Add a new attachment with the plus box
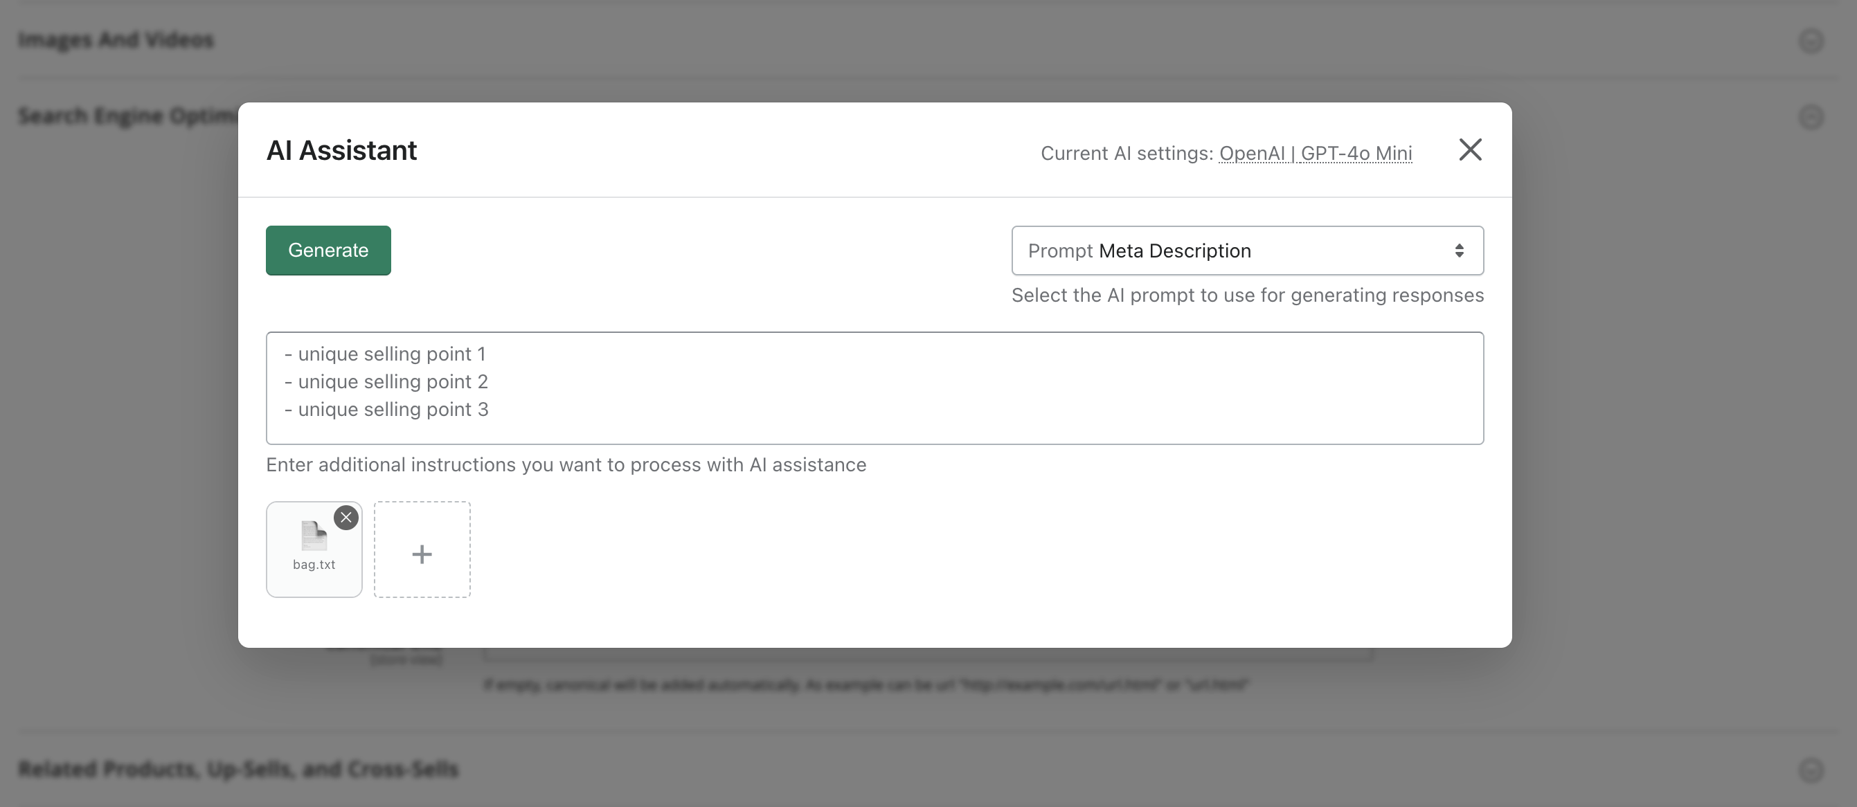Screen dimensions: 1857x807 [x=422, y=550]
